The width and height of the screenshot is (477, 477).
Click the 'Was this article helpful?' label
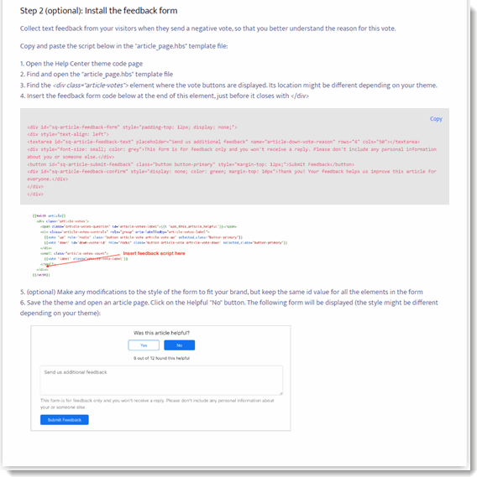(161, 333)
